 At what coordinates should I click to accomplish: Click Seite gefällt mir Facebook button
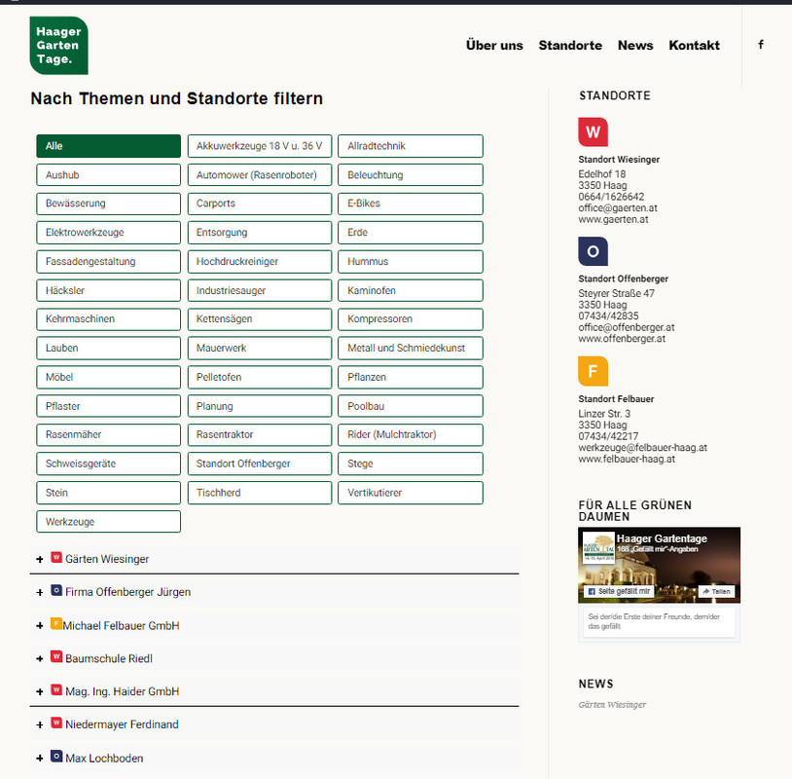[619, 591]
